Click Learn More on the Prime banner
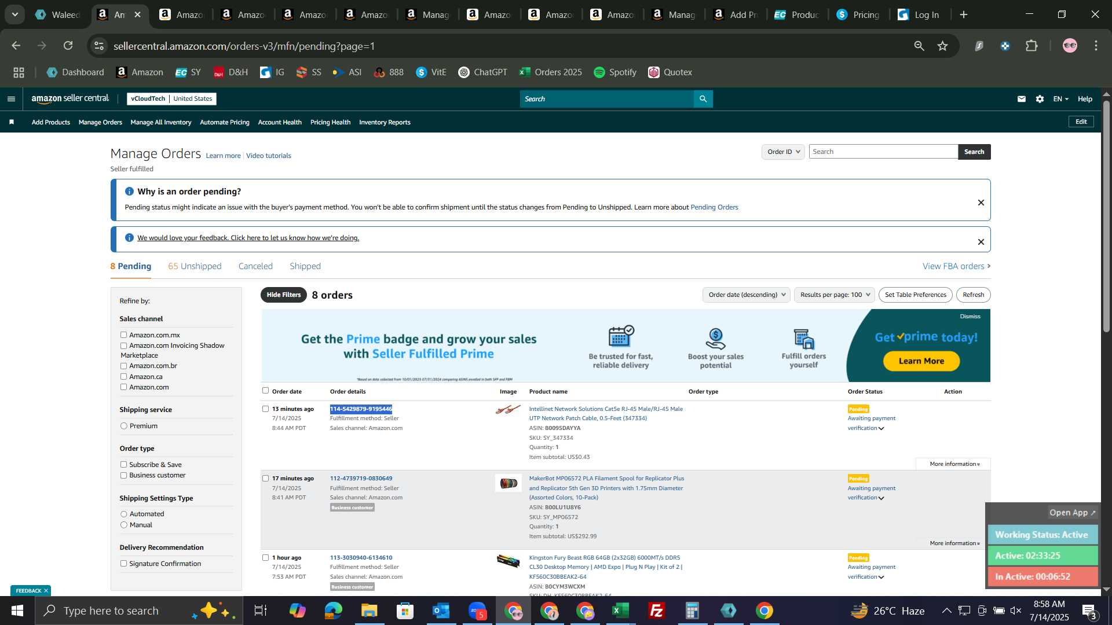 coord(921,361)
